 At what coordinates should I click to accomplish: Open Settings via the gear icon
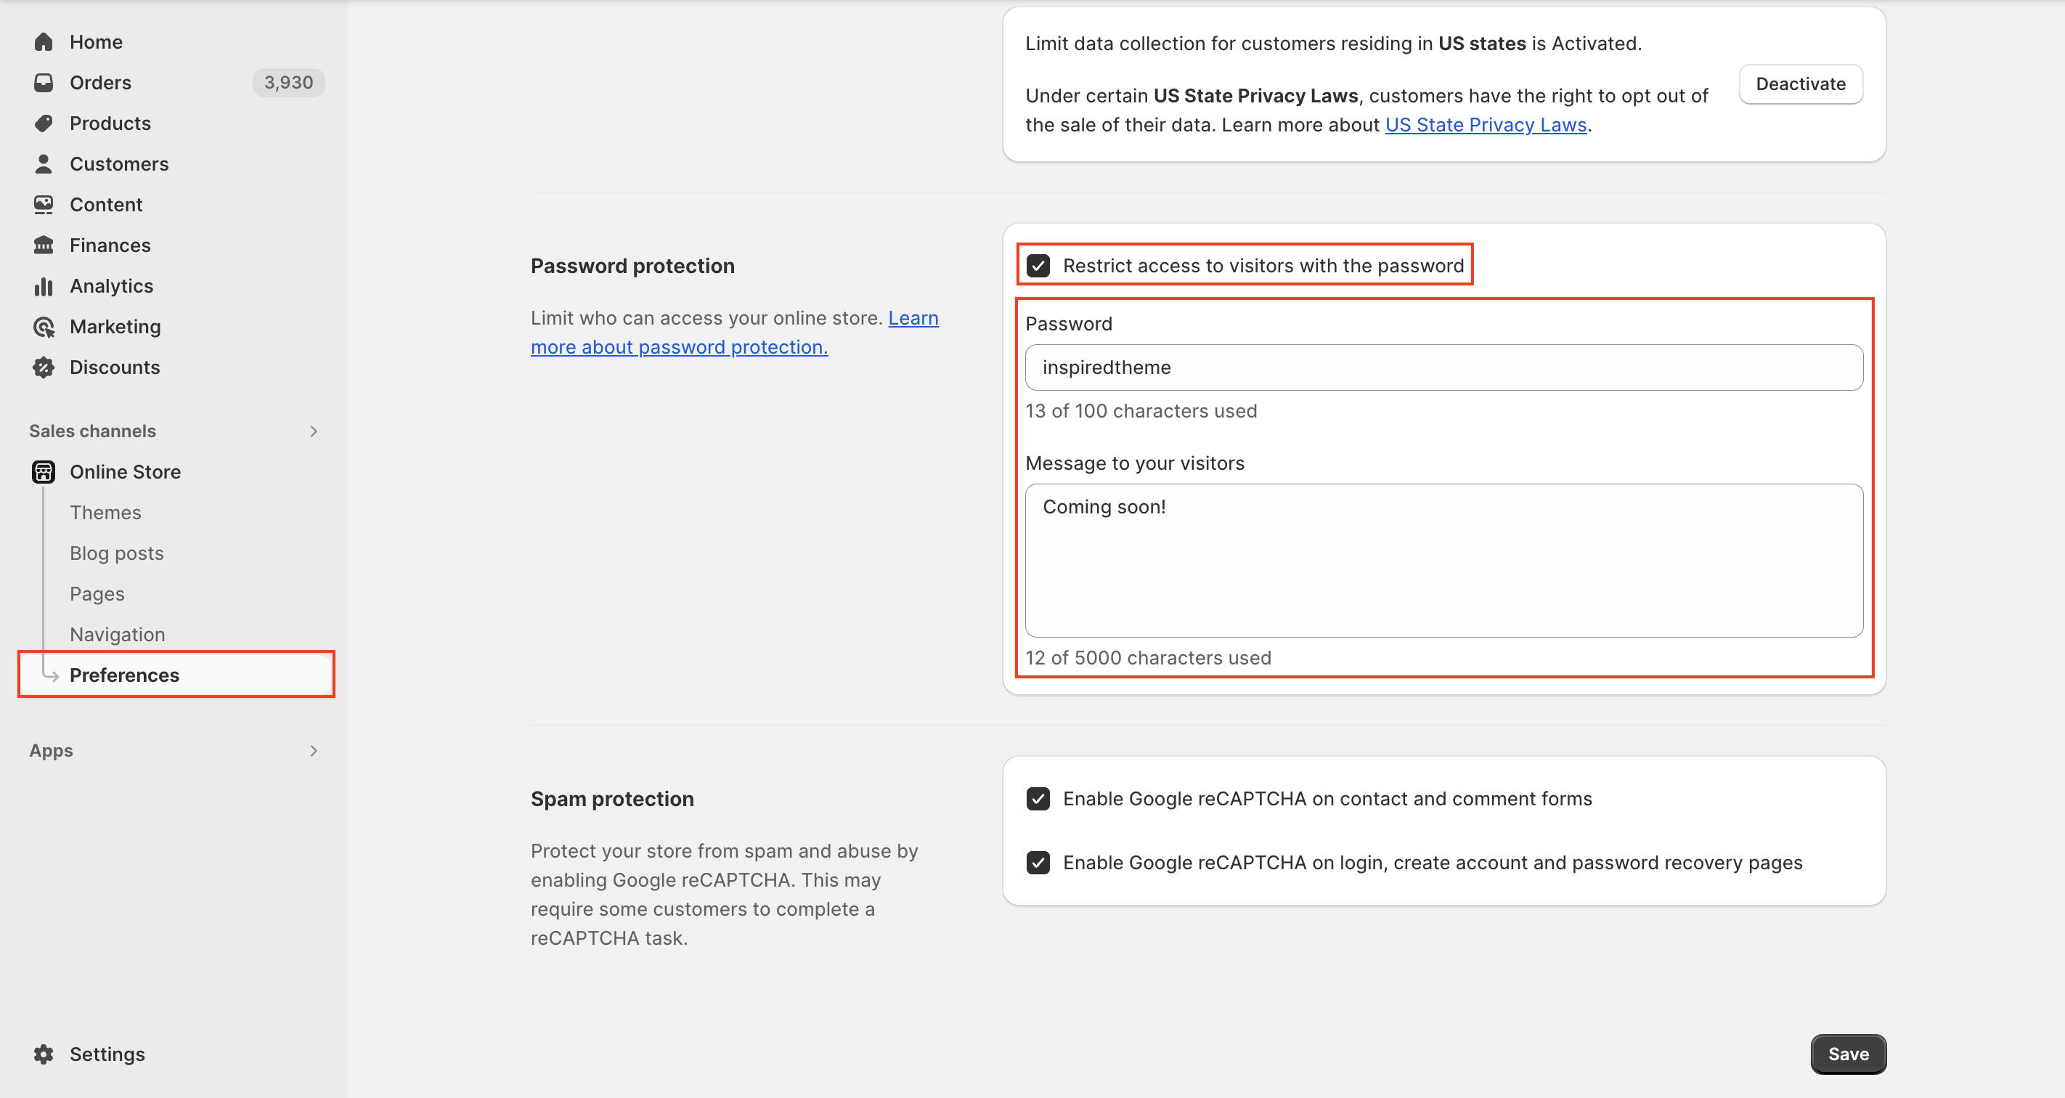(x=44, y=1054)
